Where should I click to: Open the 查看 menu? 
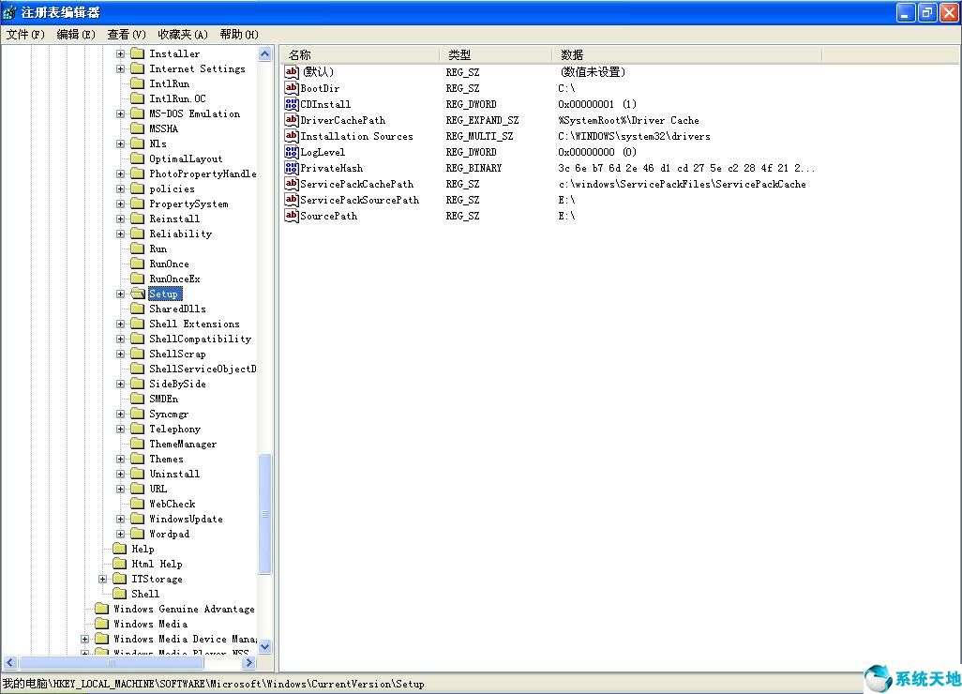point(126,34)
